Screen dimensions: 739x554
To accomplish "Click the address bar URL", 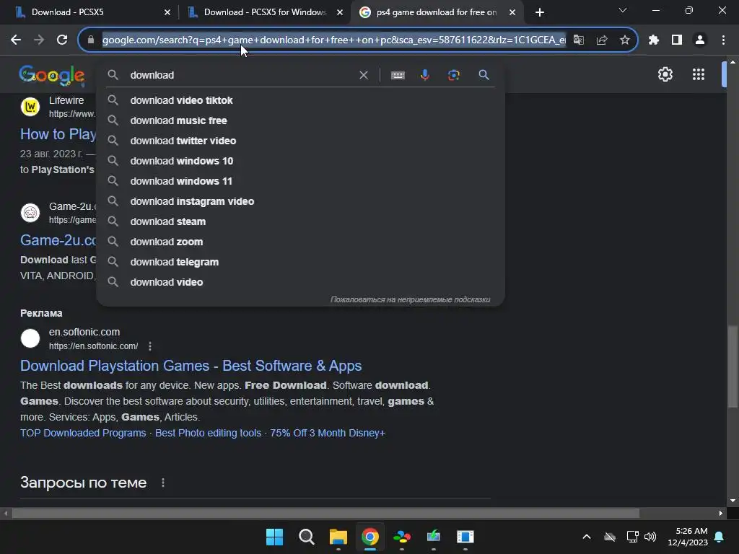I will (333, 40).
